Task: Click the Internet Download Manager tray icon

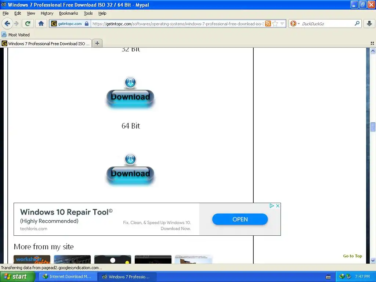Action: [x=342, y=276]
